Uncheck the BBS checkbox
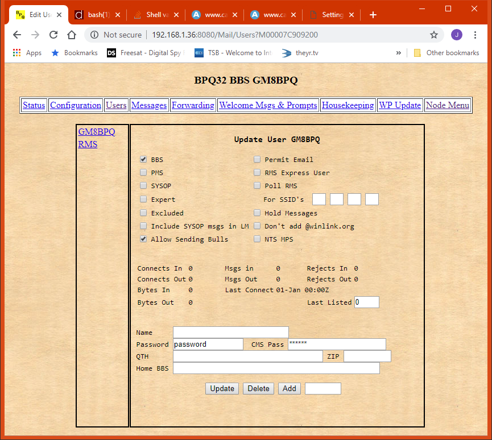This screenshot has height=440, width=492. click(143, 160)
